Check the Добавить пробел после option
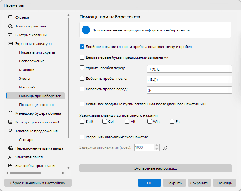The width and height of the screenshot is (241, 191). coord(82,79)
